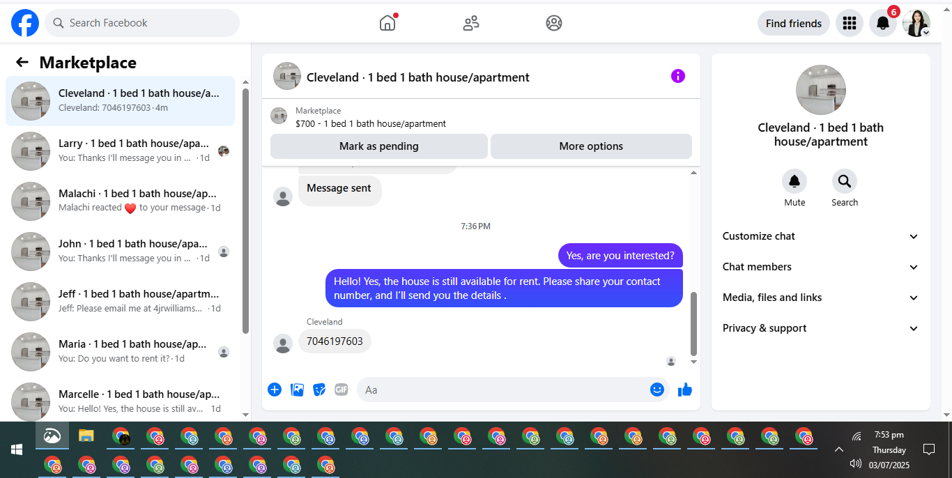Expand the Customize chat section
This screenshot has width=952, height=478.
821,236
